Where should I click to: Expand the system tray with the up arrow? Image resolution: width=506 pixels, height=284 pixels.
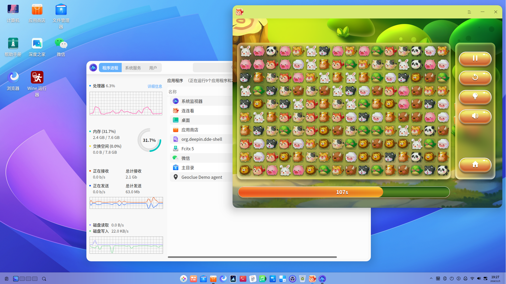[431, 278]
